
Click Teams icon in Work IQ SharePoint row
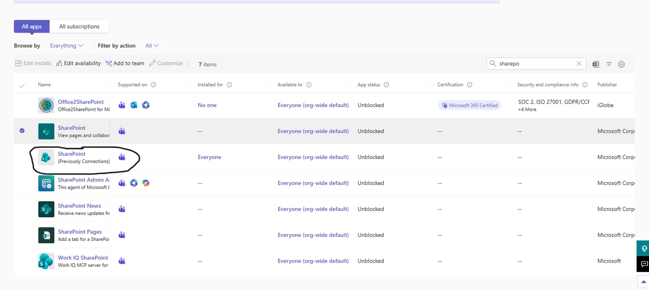[x=122, y=261]
